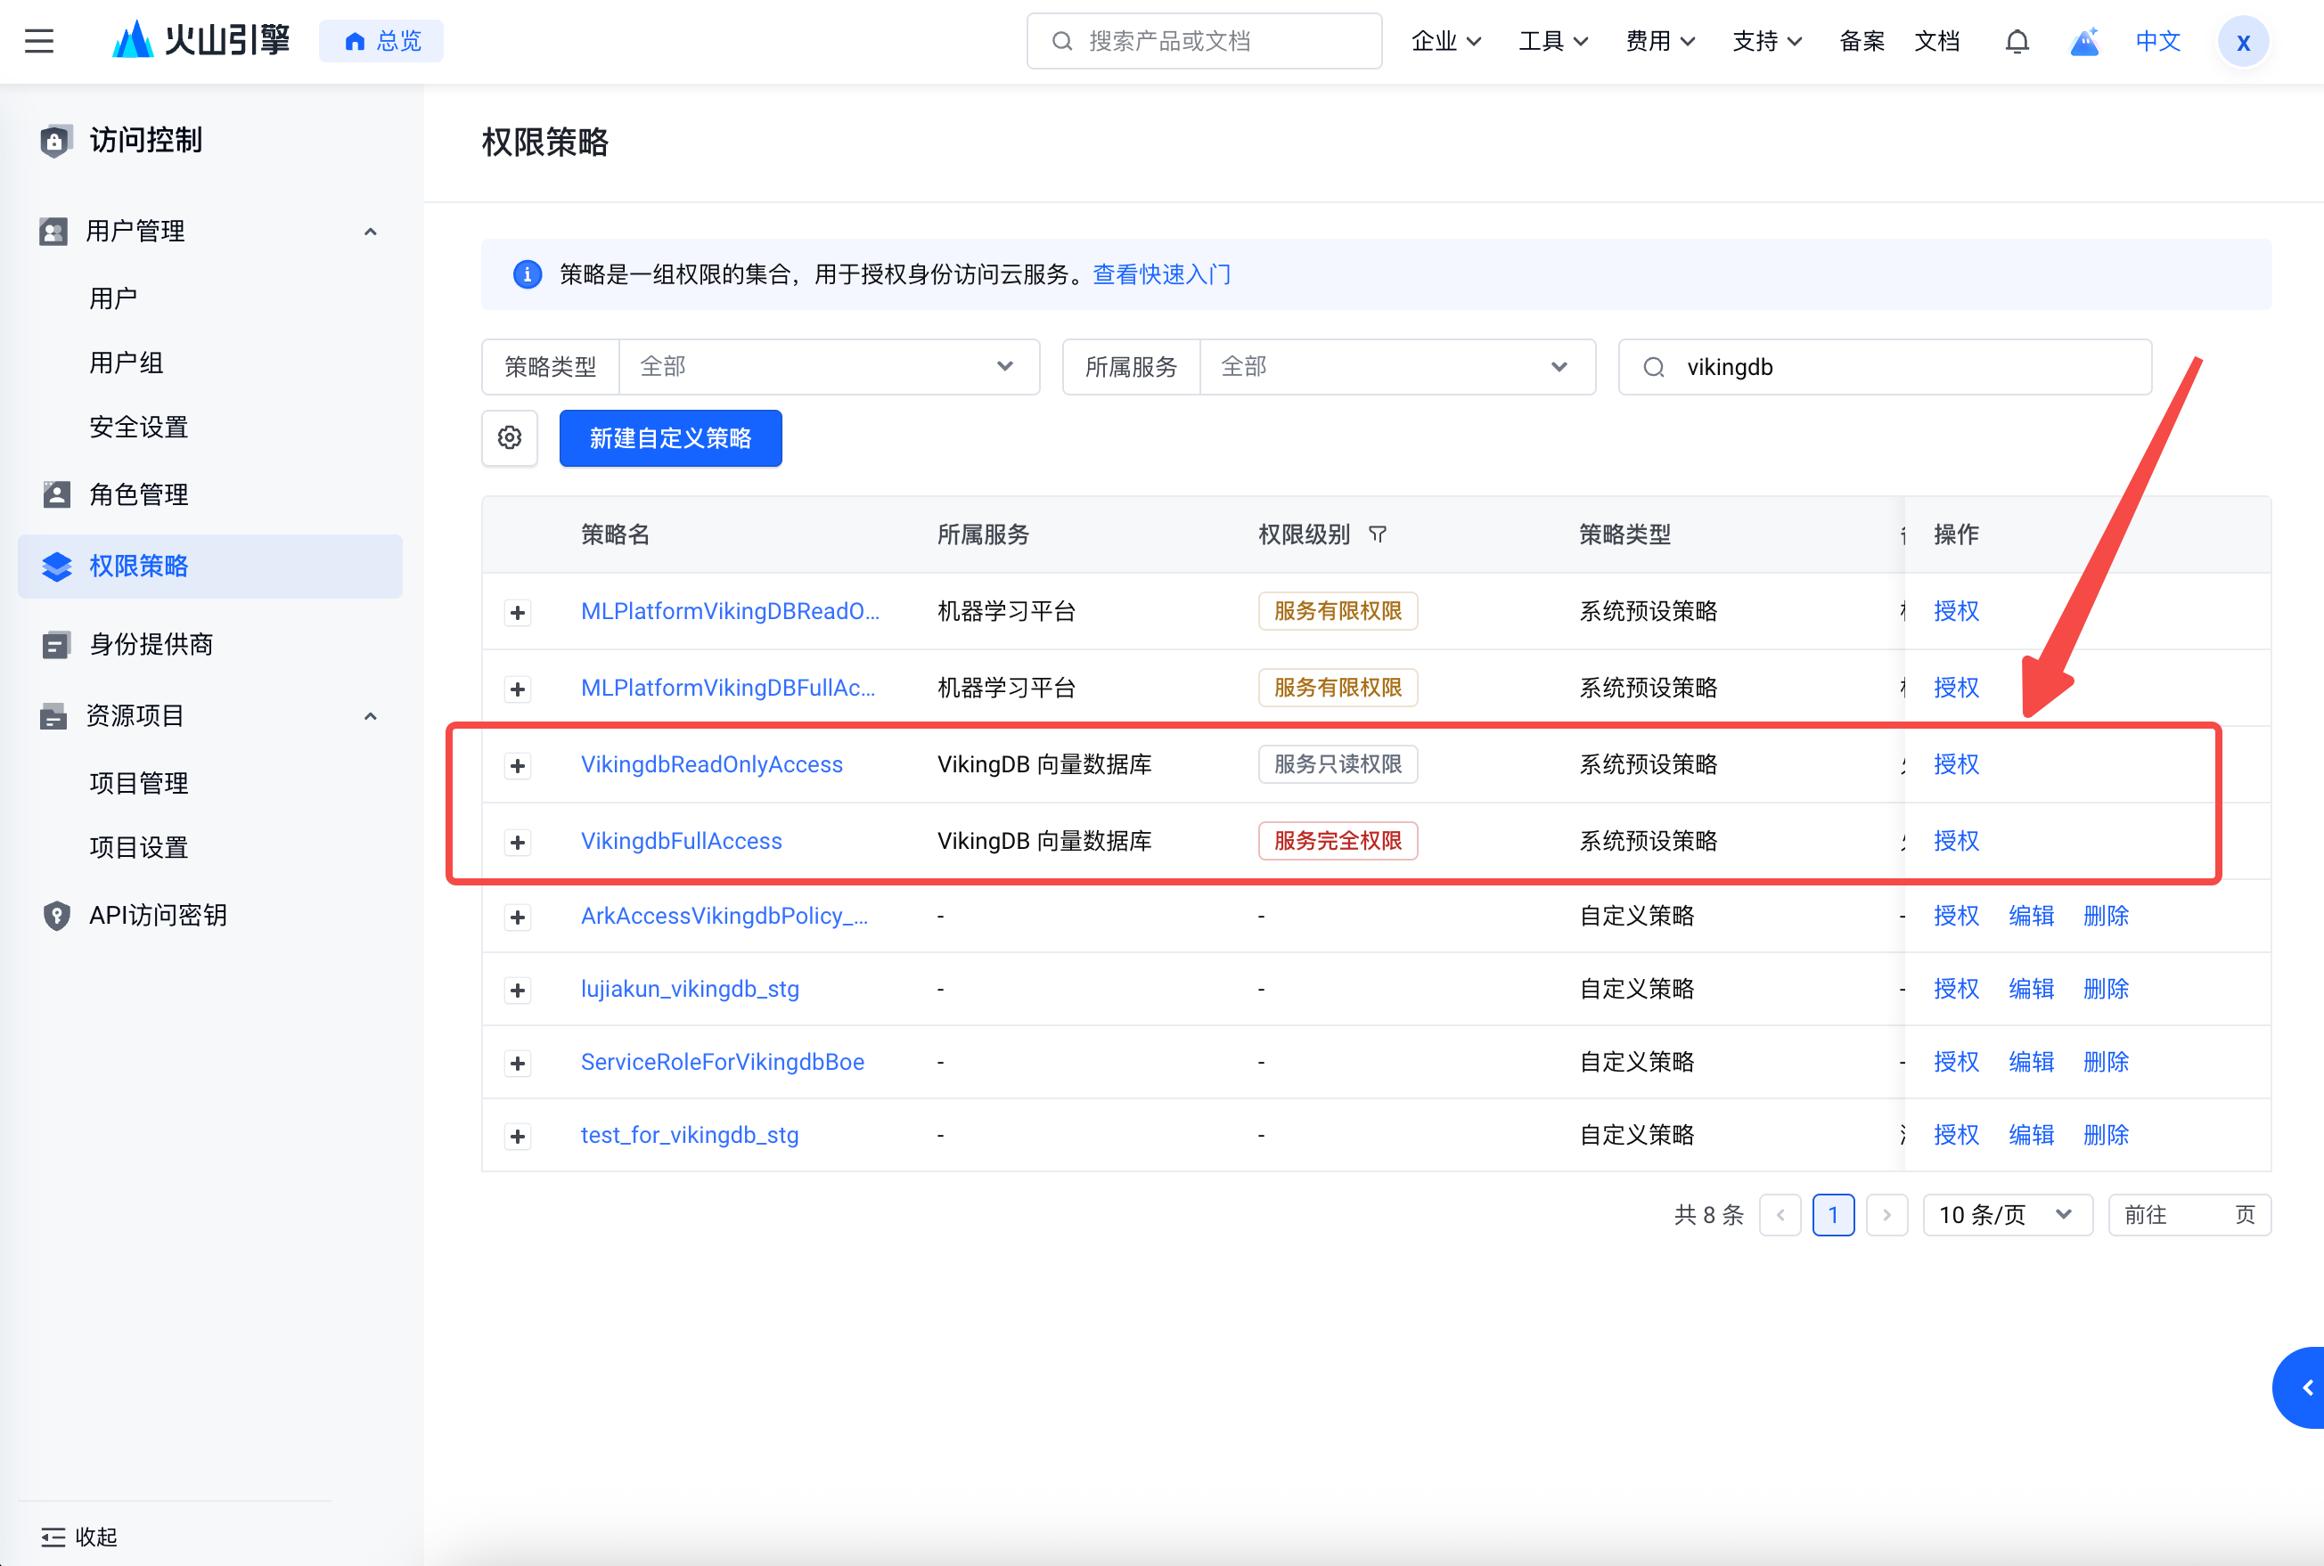The image size is (2324, 1566).
Task: Click the 访问控制 shield icon
Action: (56, 141)
